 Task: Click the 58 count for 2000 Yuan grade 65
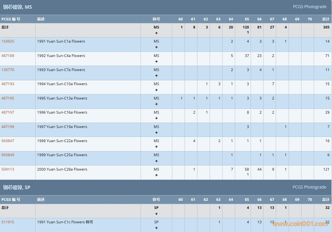pos(247,169)
